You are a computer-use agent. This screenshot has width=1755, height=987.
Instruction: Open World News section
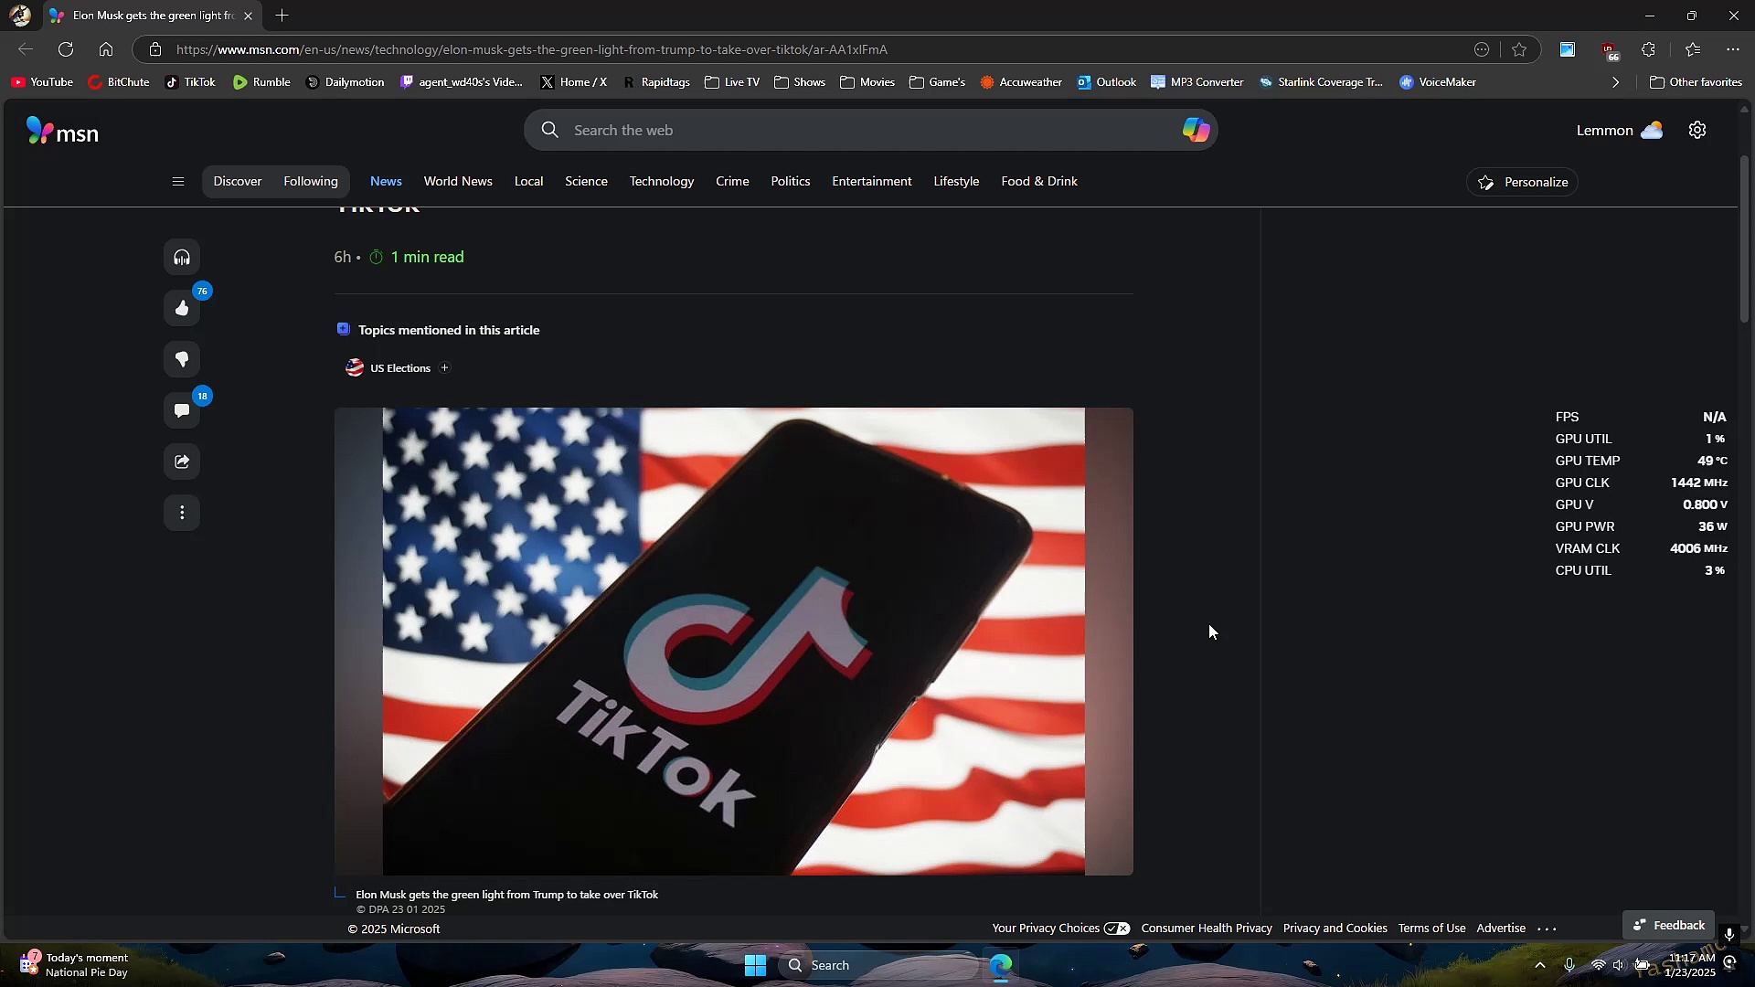tap(458, 182)
